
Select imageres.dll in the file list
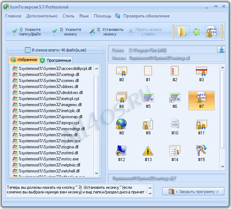(47, 105)
